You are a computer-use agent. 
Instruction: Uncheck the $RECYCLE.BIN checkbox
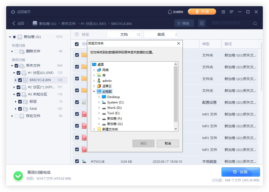(x=20, y=80)
